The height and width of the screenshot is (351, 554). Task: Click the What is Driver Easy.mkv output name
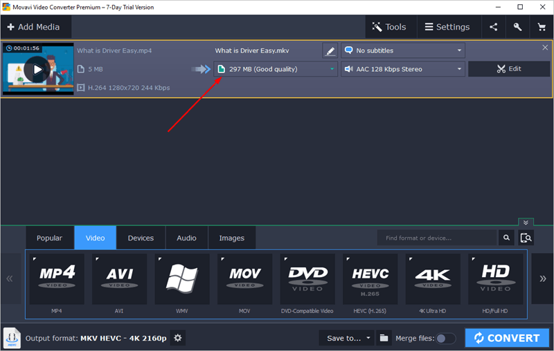pos(252,50)
